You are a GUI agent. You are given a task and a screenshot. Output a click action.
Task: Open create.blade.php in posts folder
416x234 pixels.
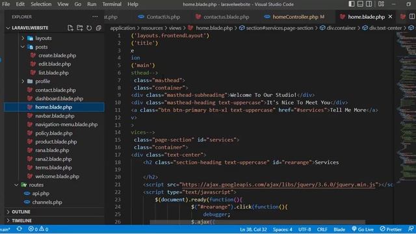[x=57, y=55]
